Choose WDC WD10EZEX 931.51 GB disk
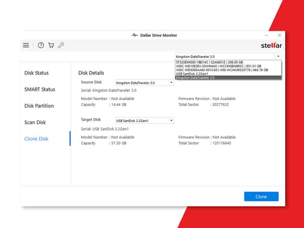The image size is (304, 228). coord(218,66)
